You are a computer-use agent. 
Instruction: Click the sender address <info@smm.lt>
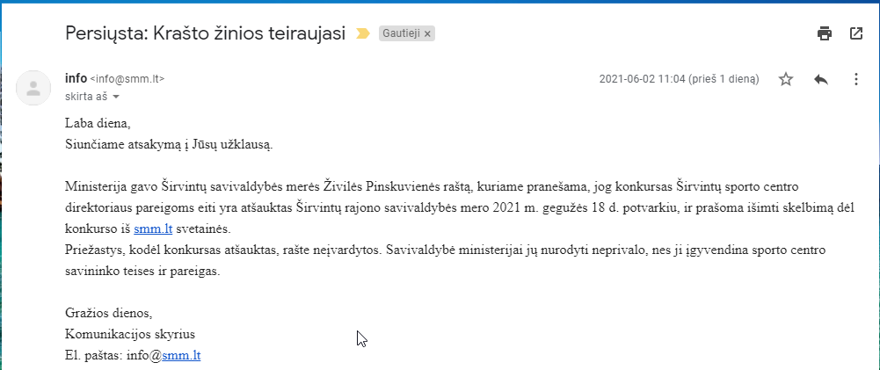point(127,79)
